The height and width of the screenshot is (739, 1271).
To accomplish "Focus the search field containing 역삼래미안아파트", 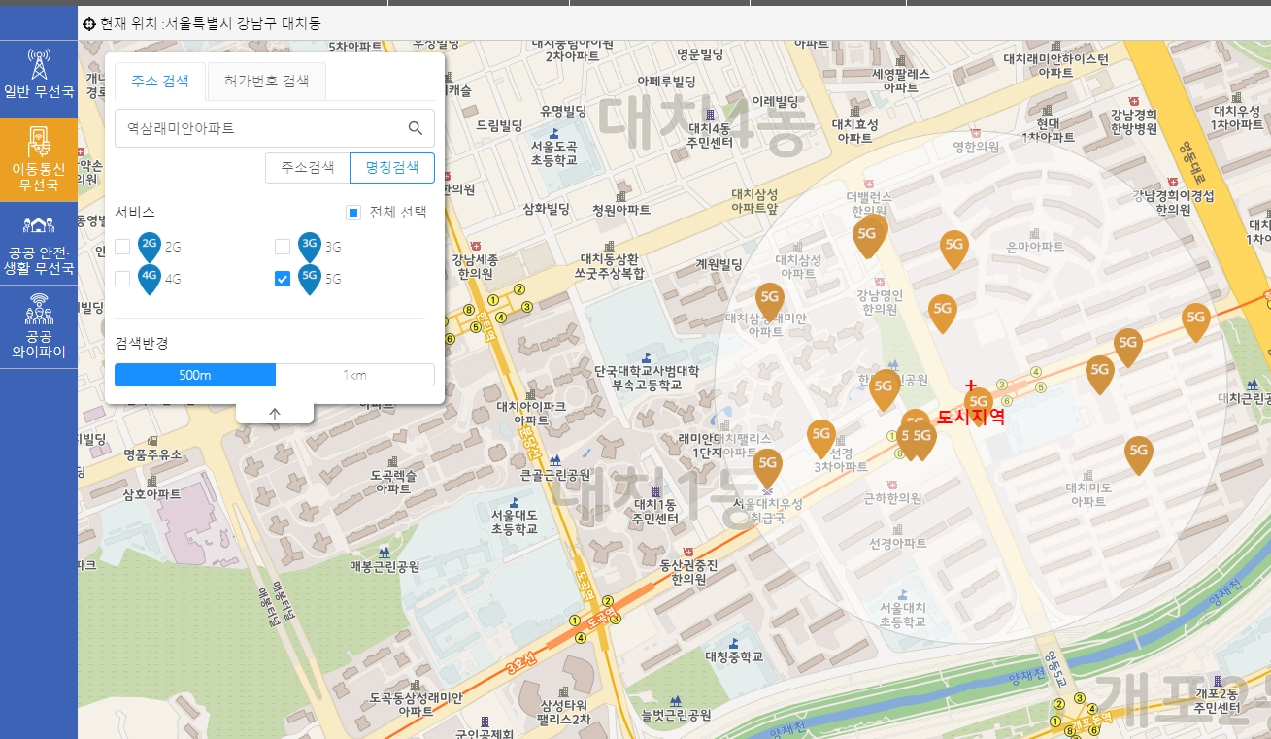I will click(275, 128).
